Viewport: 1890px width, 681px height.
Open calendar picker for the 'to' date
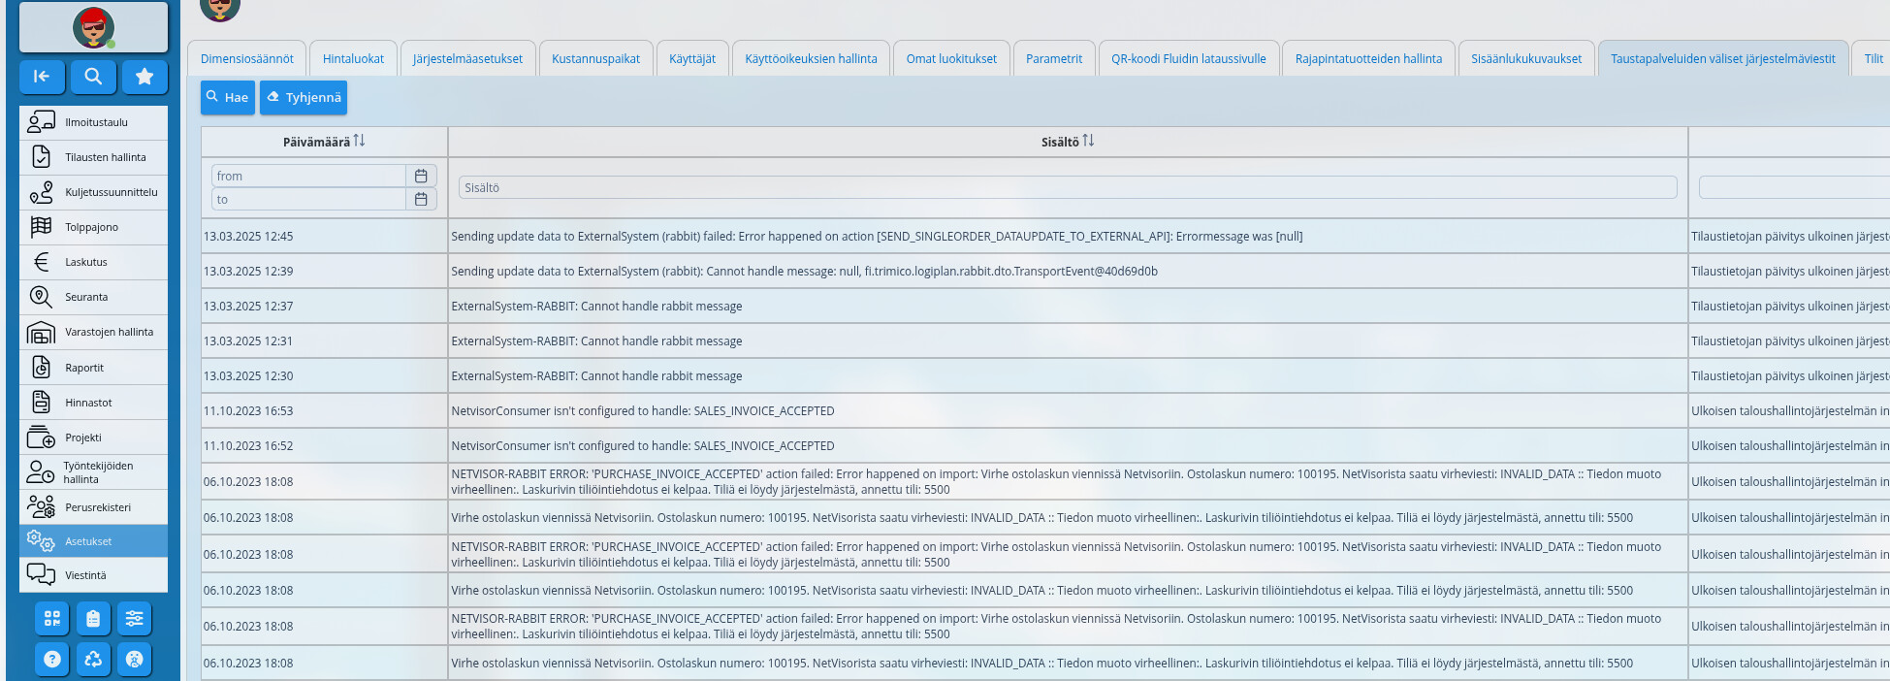coord(421,199)
